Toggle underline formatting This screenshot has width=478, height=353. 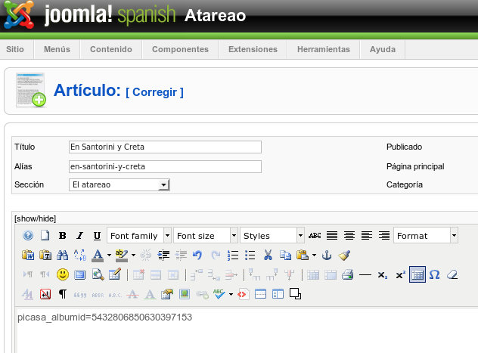(x=97, y=235)
